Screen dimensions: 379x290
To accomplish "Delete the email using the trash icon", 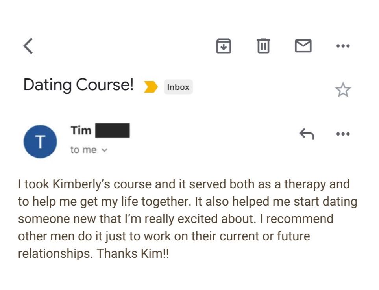I will [x=263, y=46].
